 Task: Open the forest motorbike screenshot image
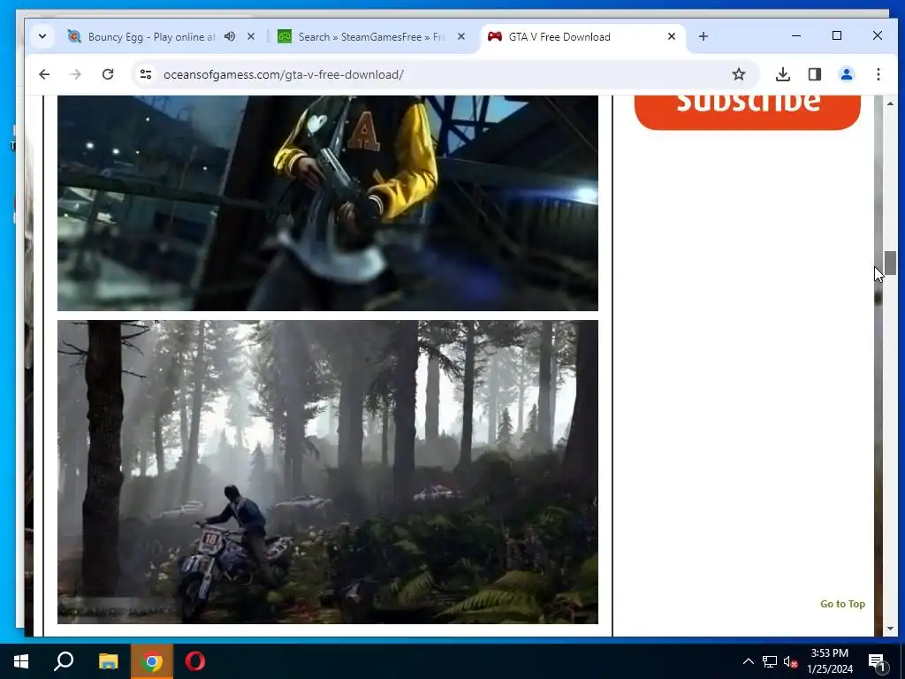[x=328, y=472]
